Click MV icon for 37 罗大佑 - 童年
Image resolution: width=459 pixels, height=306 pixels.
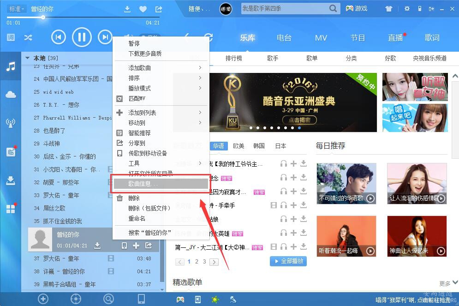point(111,258)
